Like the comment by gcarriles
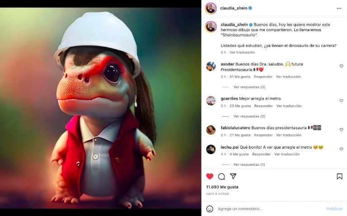 click(x=341, y=101)
